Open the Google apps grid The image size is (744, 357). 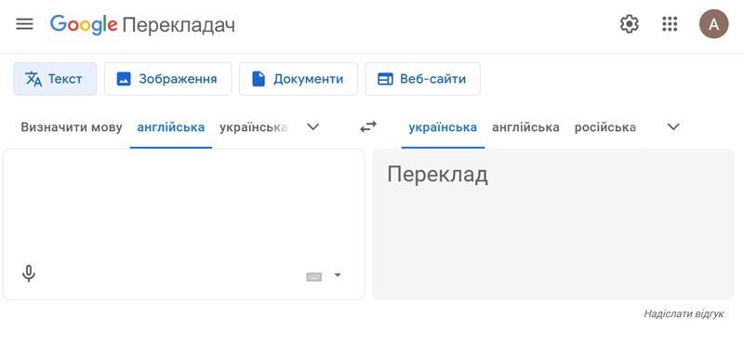(670, 23)
